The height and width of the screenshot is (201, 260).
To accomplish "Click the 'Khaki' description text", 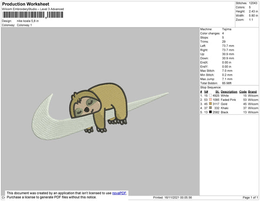I will point(224,108).
